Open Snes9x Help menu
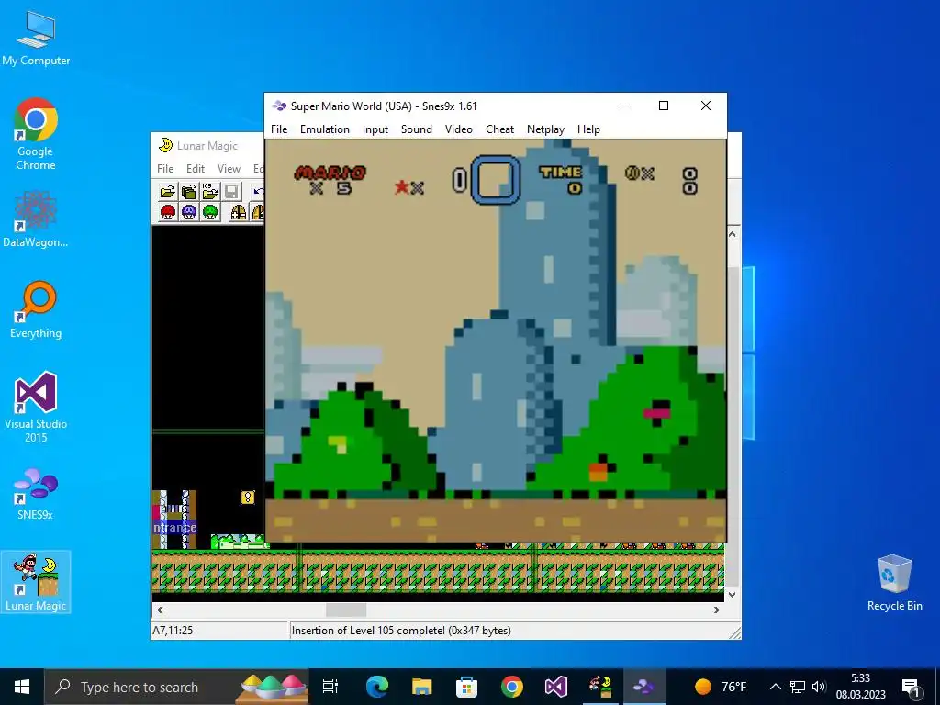The image size is (940, 705). 588,129
